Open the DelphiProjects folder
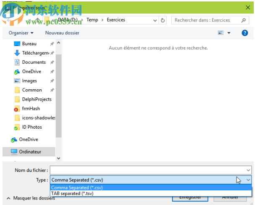Screen dimensions: 255x205 tap(37, 99)
